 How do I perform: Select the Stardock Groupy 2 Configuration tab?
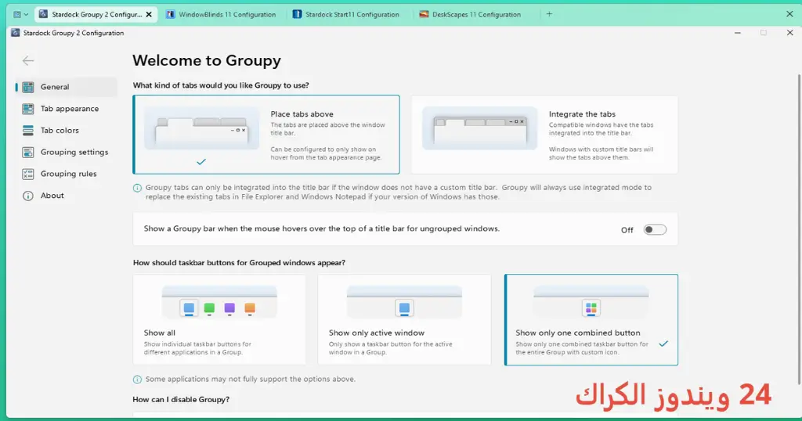[96, 14]
